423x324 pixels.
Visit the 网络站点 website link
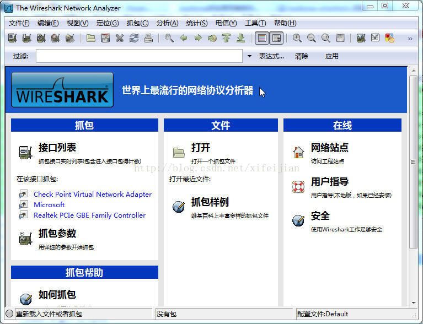pyautogui.click(x=329, y=148)
